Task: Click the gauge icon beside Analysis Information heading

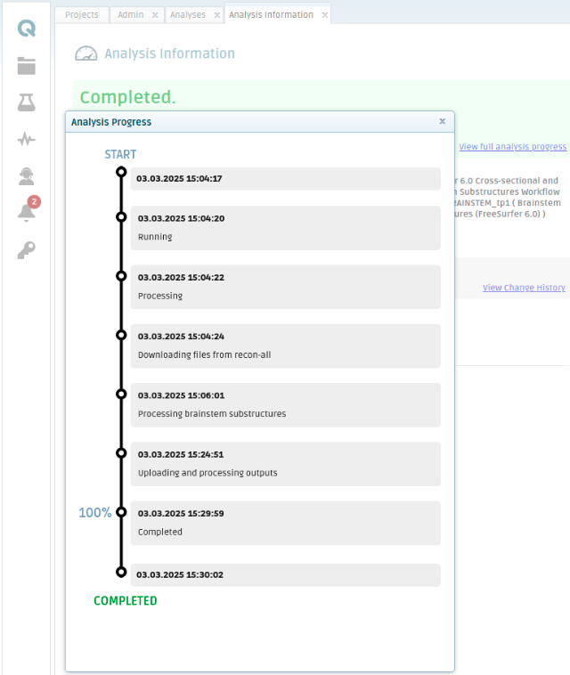Action: [x=85, y=53]
